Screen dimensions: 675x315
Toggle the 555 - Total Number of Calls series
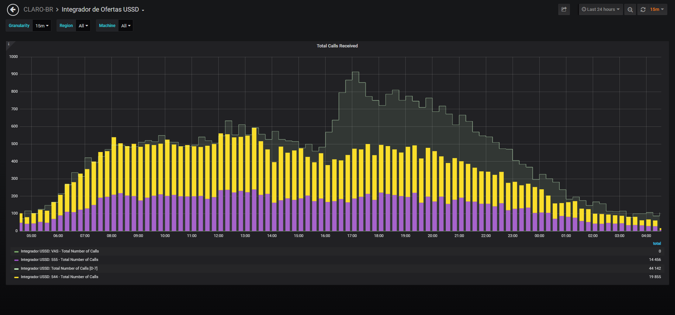(x=59, y=260)
